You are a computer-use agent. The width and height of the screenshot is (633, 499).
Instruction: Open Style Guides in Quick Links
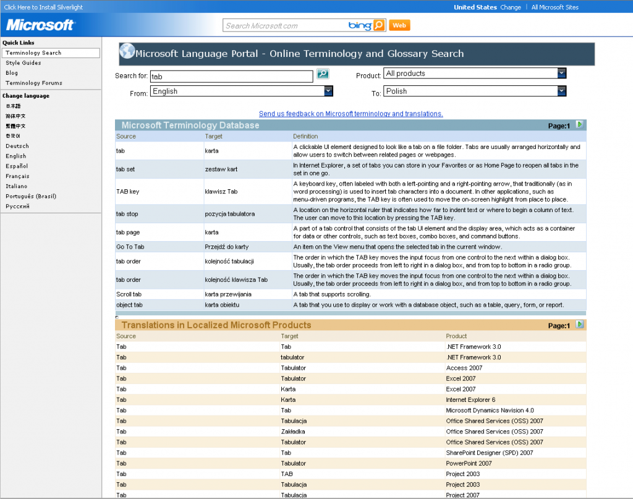pyautogui.click(x=23, y=63)
